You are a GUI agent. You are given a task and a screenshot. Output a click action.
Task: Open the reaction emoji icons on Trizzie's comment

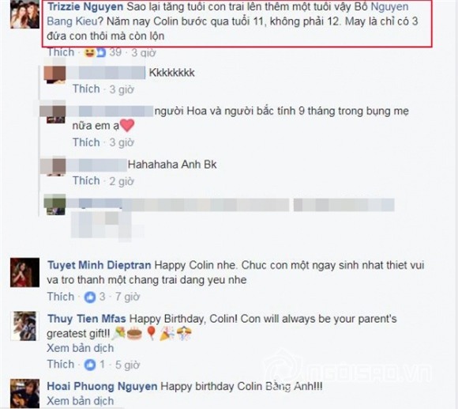point(95,53)
